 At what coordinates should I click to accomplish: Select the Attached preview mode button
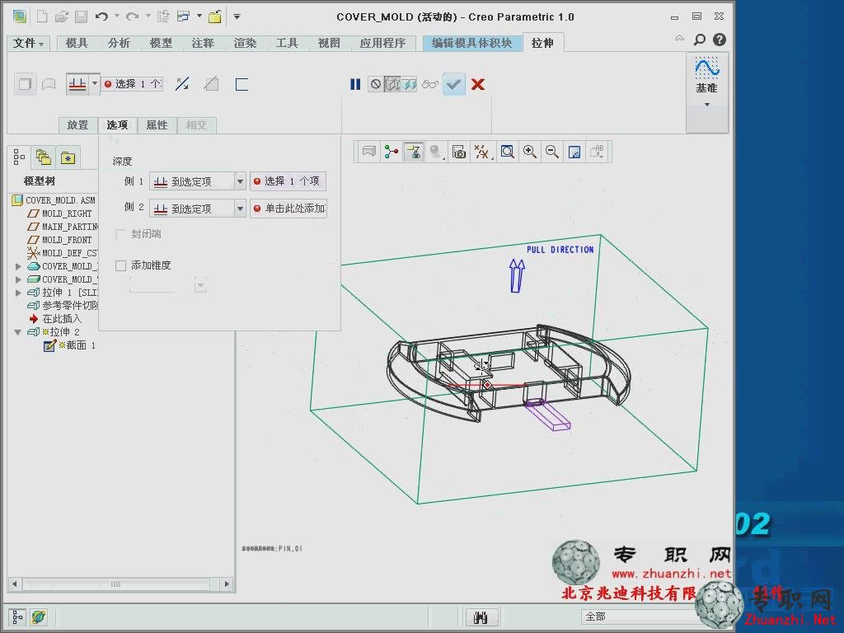click(392, 84)
